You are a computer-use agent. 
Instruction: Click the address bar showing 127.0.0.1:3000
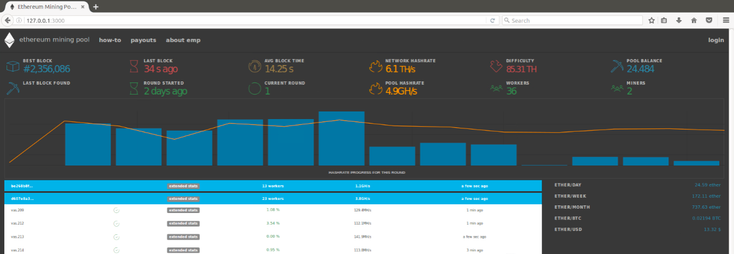[254, 20]
